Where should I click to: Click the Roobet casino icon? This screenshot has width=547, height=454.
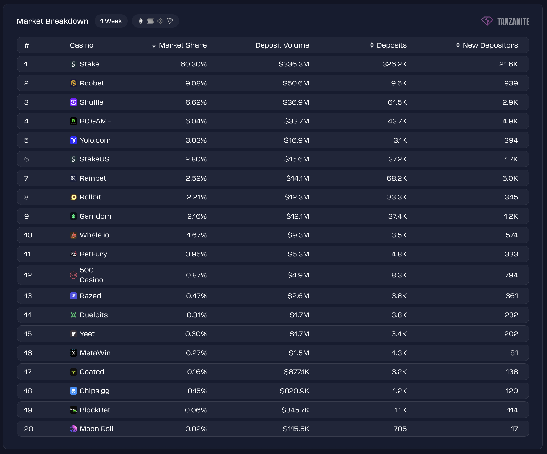click(74, 83)
